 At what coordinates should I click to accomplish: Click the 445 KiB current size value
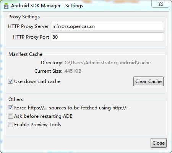[73, 71]
